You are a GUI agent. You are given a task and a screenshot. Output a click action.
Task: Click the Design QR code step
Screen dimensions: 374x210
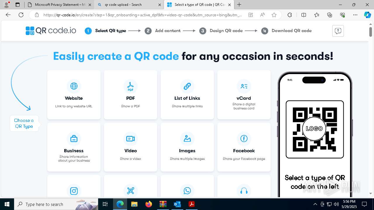point(221,31)
